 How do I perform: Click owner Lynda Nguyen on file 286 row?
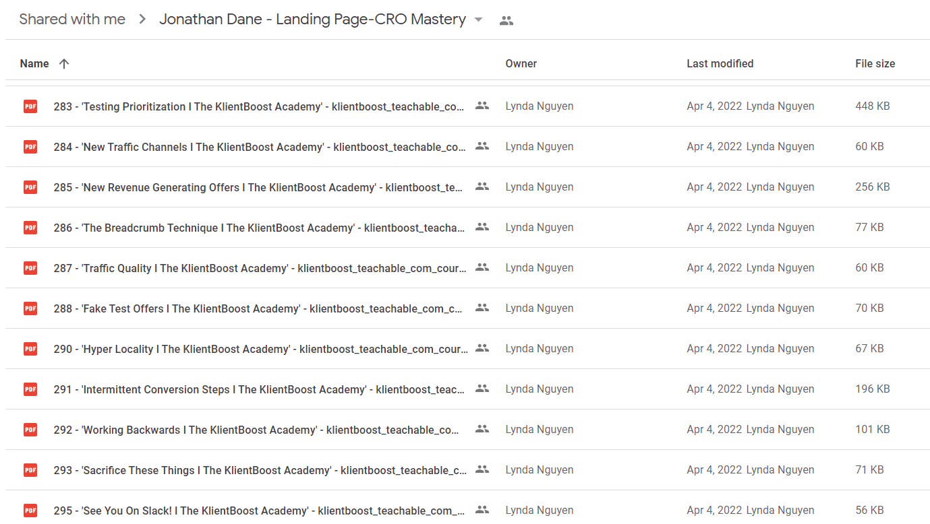coord(540,228)
